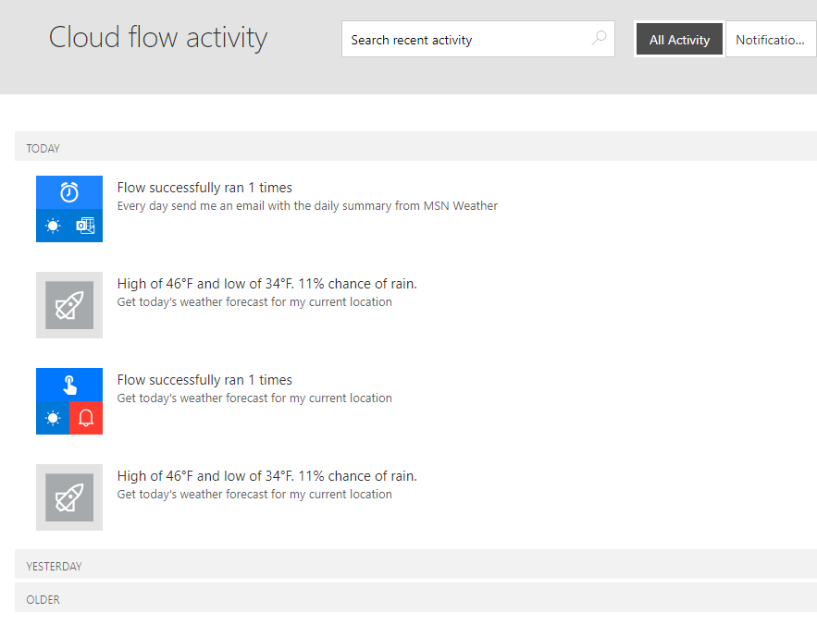This screenshot has width=817, height=625.
Task: Select the alarm clock trigger icon
Action: (68, 192)
